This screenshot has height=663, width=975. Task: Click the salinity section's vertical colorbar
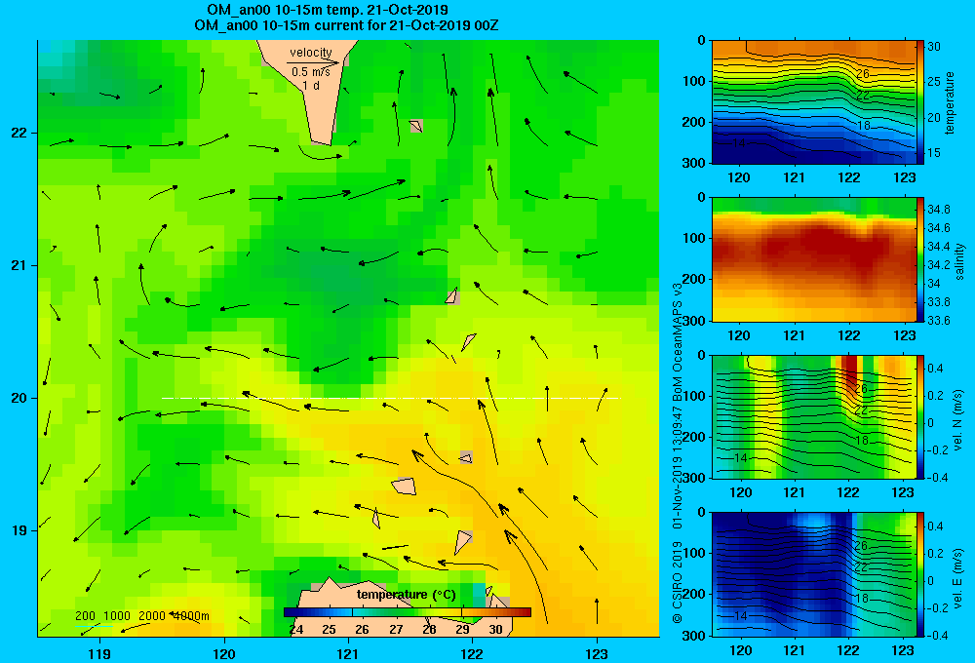click(920, 259)
